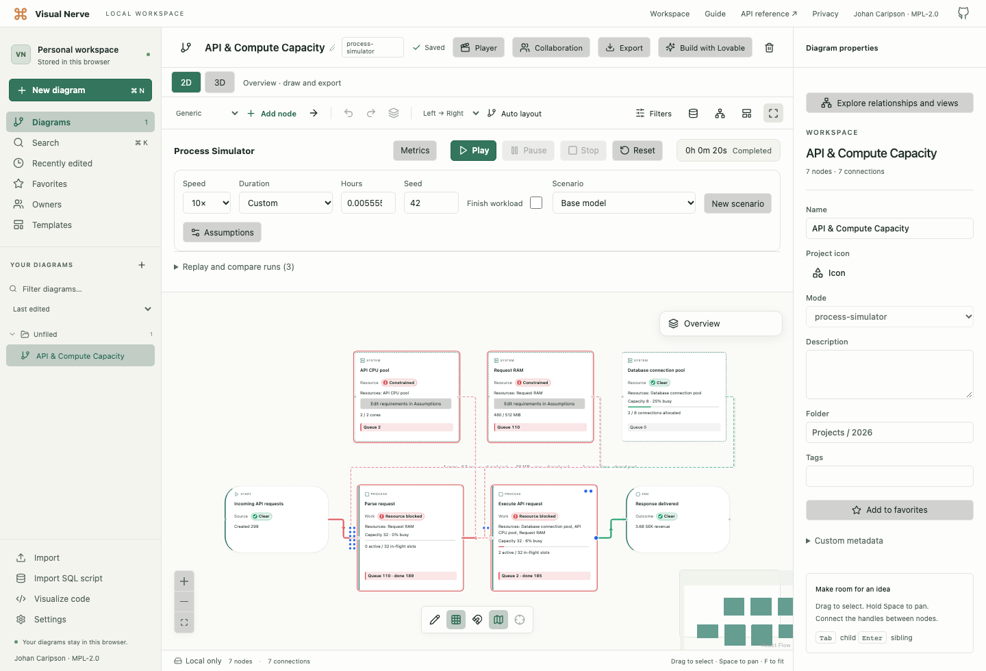Add new folder with plus in Your Diagrams

pyautogui.click(x=142, y=265)
